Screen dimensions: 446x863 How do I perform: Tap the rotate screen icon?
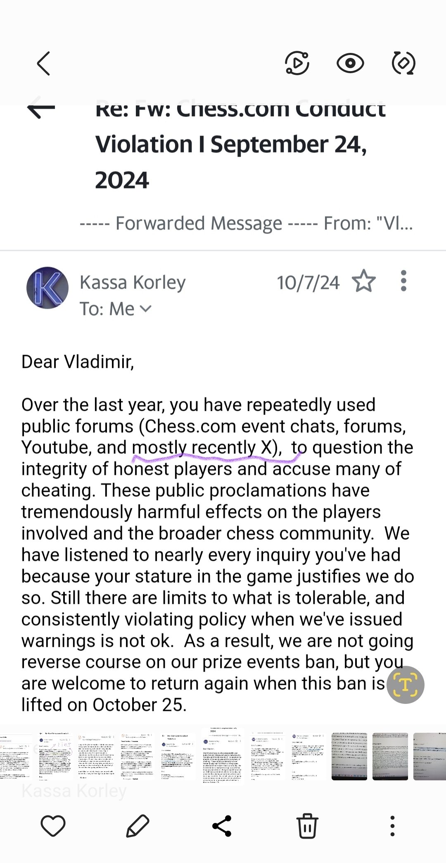click(403, 63)
